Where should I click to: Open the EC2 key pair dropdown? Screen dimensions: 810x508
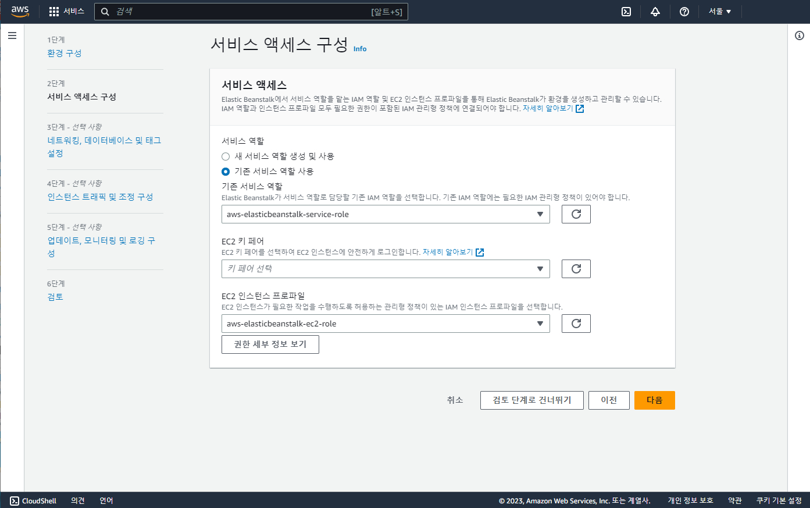coord(386,269)
